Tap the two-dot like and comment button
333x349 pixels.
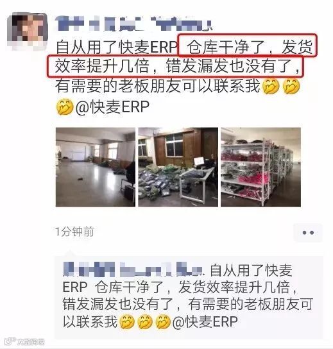point(308,233)
